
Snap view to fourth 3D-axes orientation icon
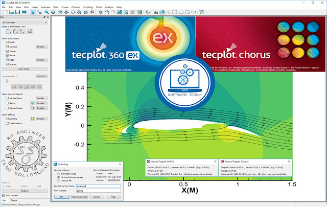(30, 31)
